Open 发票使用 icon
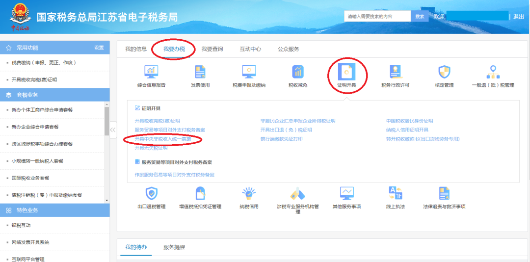 [200, 72]
